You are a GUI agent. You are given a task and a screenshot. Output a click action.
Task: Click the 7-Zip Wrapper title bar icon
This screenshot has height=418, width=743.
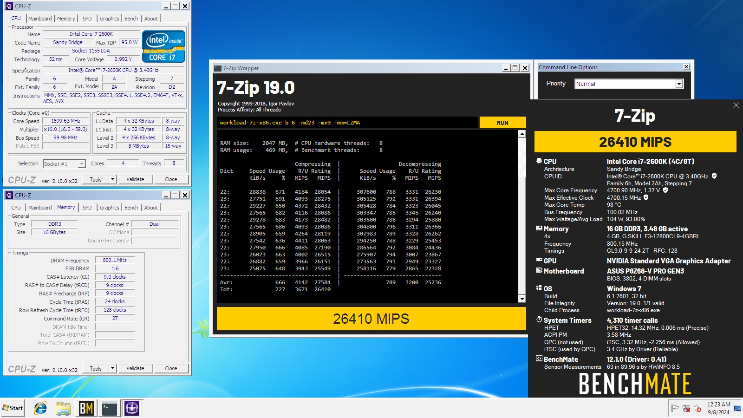click(217, 68)
